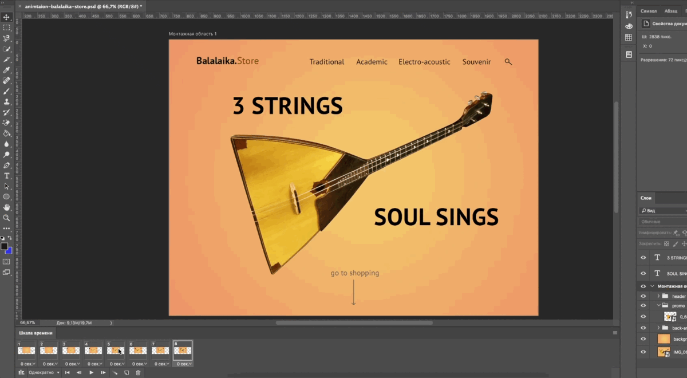
Task: Go to the previous frame
Action: click(79, 373)
